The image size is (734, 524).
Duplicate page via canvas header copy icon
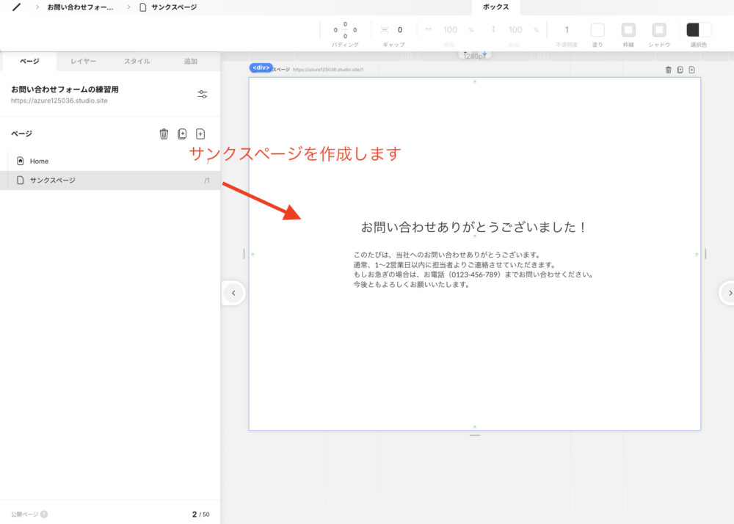click(x=680, y=70)
